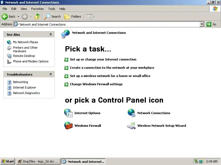This screenshot has width=221, height=165.
Task: Click the grayed Forward arrow icon
Action: click(25, 16)
